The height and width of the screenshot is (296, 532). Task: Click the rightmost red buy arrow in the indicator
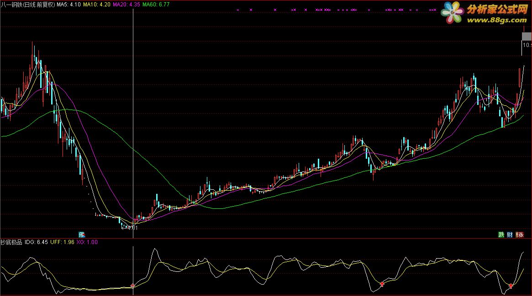[x=511, y=286]
